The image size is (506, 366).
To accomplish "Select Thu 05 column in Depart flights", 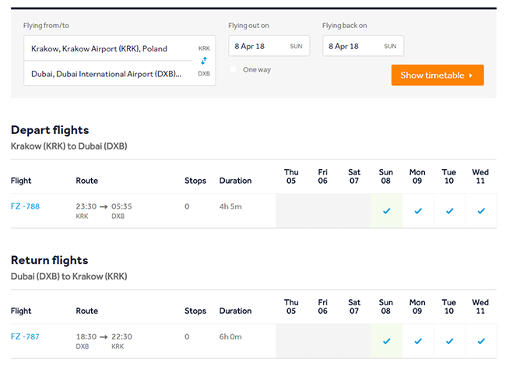I will 291,177.
